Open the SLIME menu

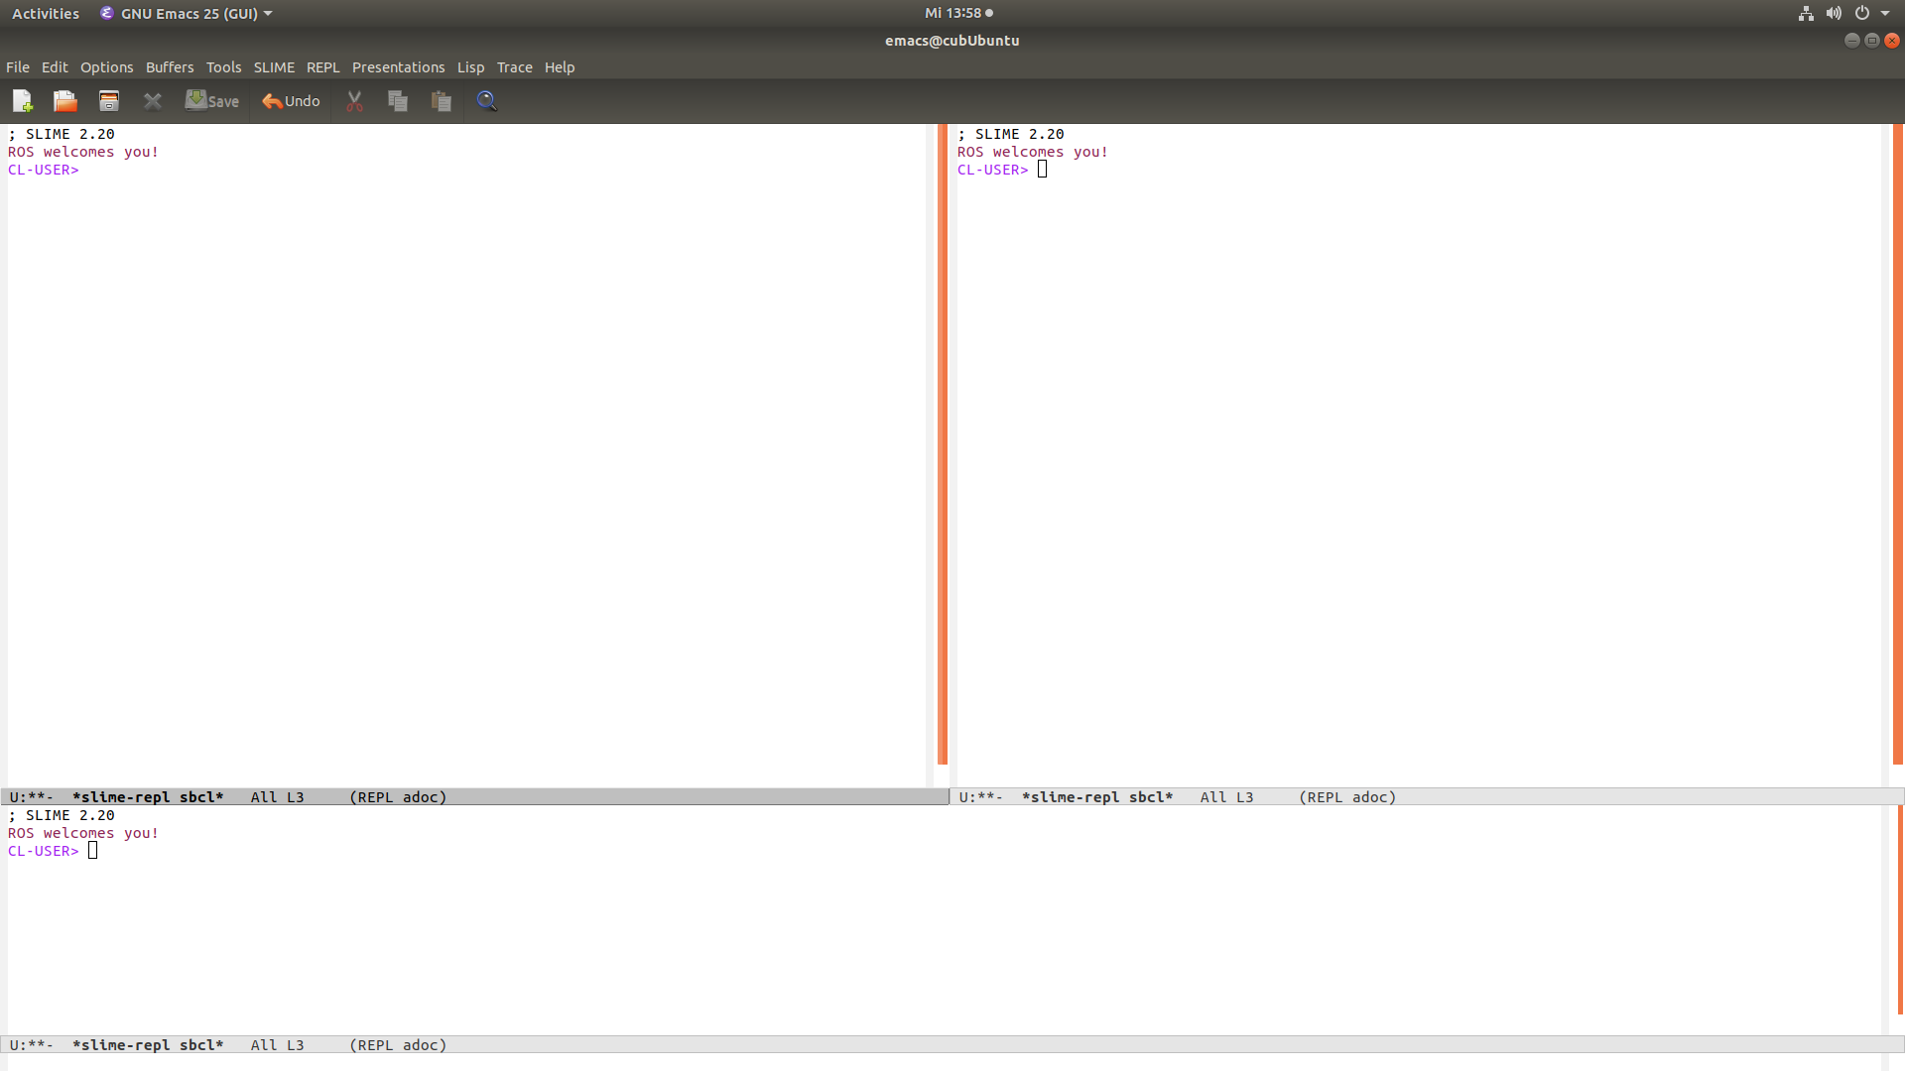[274, 67]
